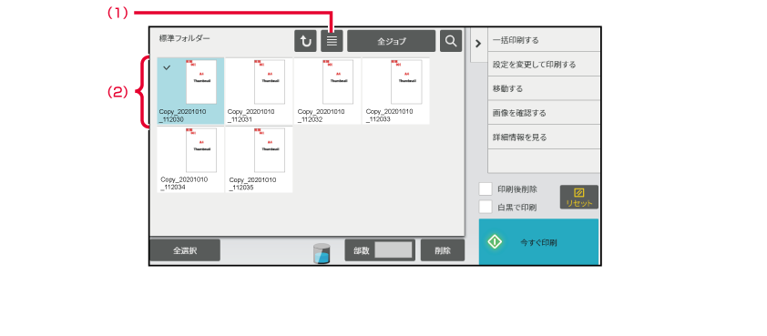Choose 移動する from action panel
The width and height of the screenshot is (767, 336).
click(x=544, y=88)
